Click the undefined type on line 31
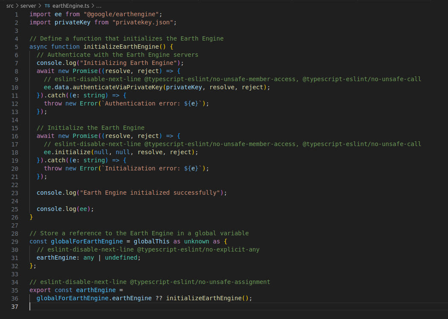The width and height of the screenshot is (448, 319). point(121,258)
